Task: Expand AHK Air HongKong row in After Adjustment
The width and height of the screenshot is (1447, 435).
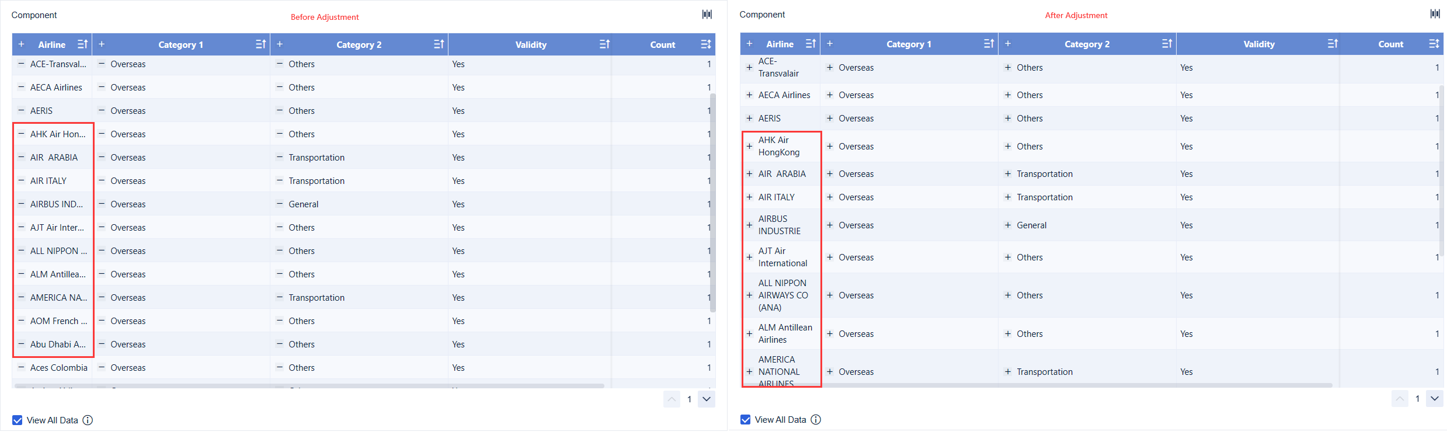Action: (749, 146)
